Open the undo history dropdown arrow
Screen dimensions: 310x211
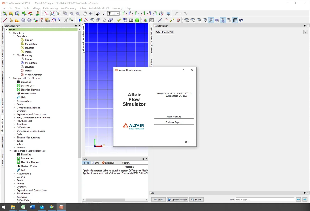tap(181, 13)
